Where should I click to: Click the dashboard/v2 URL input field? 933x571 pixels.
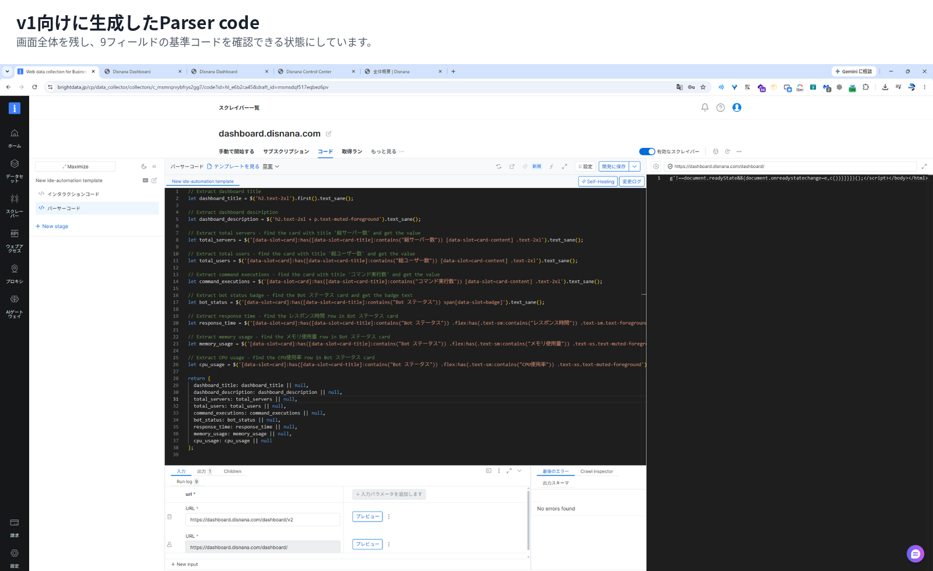(x=263, y=520)
